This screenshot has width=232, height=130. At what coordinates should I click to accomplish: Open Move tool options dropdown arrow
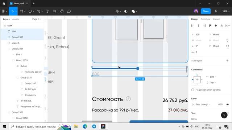click(16, 11)
